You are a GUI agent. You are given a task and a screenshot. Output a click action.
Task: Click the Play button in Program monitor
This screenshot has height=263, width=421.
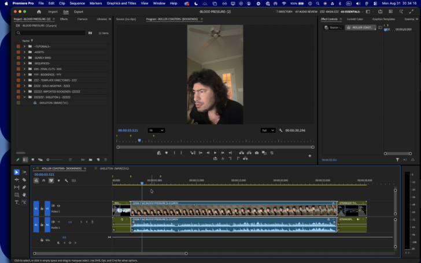(x=215, y=153)
